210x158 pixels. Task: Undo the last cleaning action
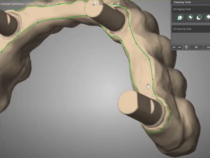[174, 47]
